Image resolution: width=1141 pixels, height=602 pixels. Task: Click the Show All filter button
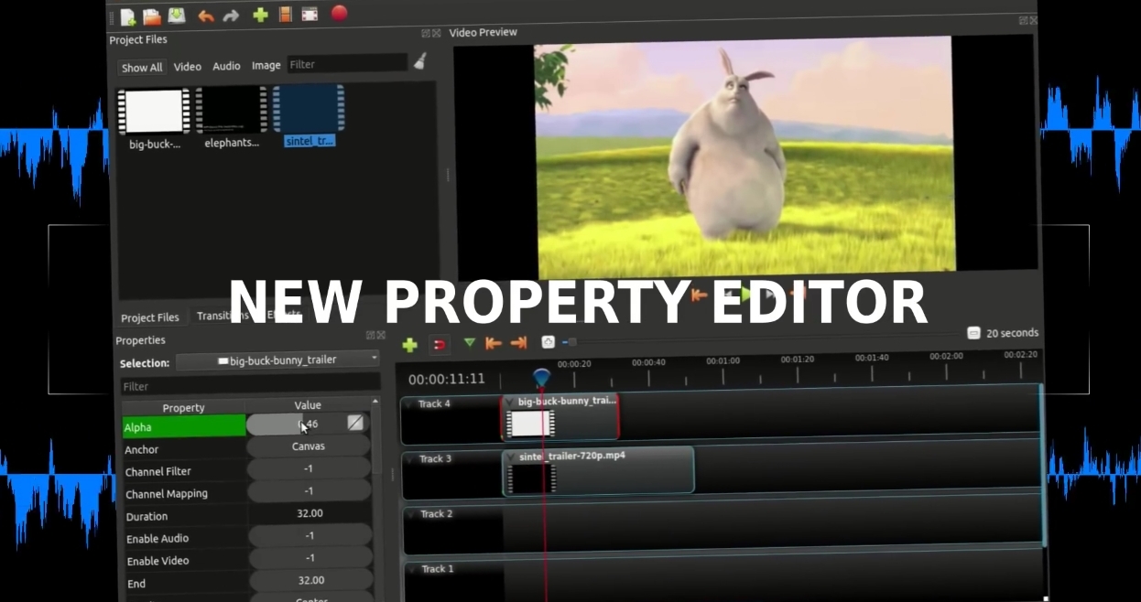(x=141, y=67)
